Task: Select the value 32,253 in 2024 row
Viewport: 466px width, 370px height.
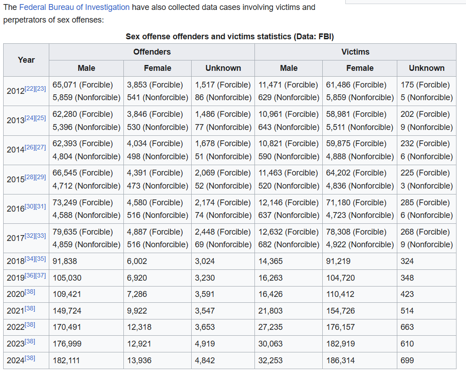Action: click(270, 361)
